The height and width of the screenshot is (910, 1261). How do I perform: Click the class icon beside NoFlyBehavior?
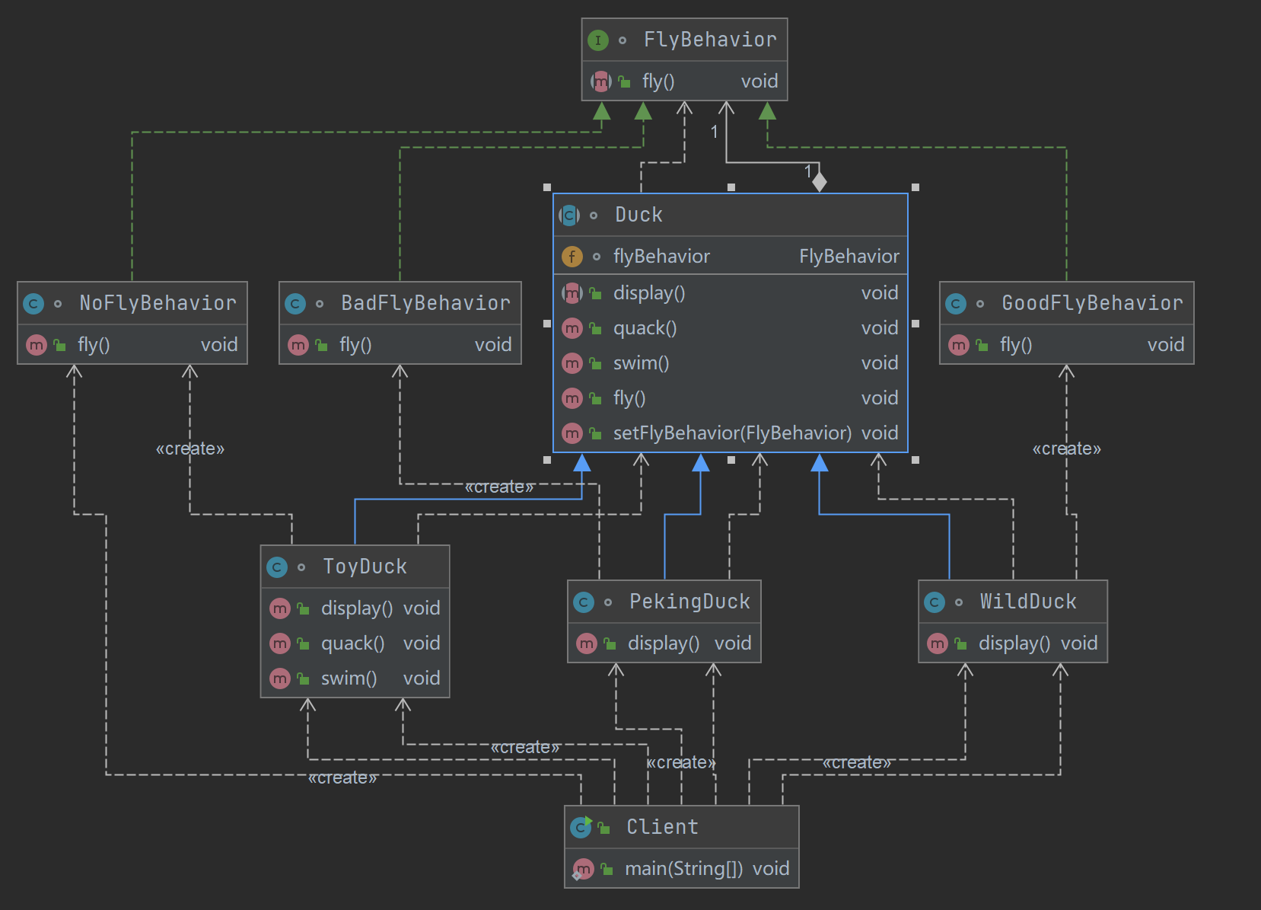coord(33,304)
